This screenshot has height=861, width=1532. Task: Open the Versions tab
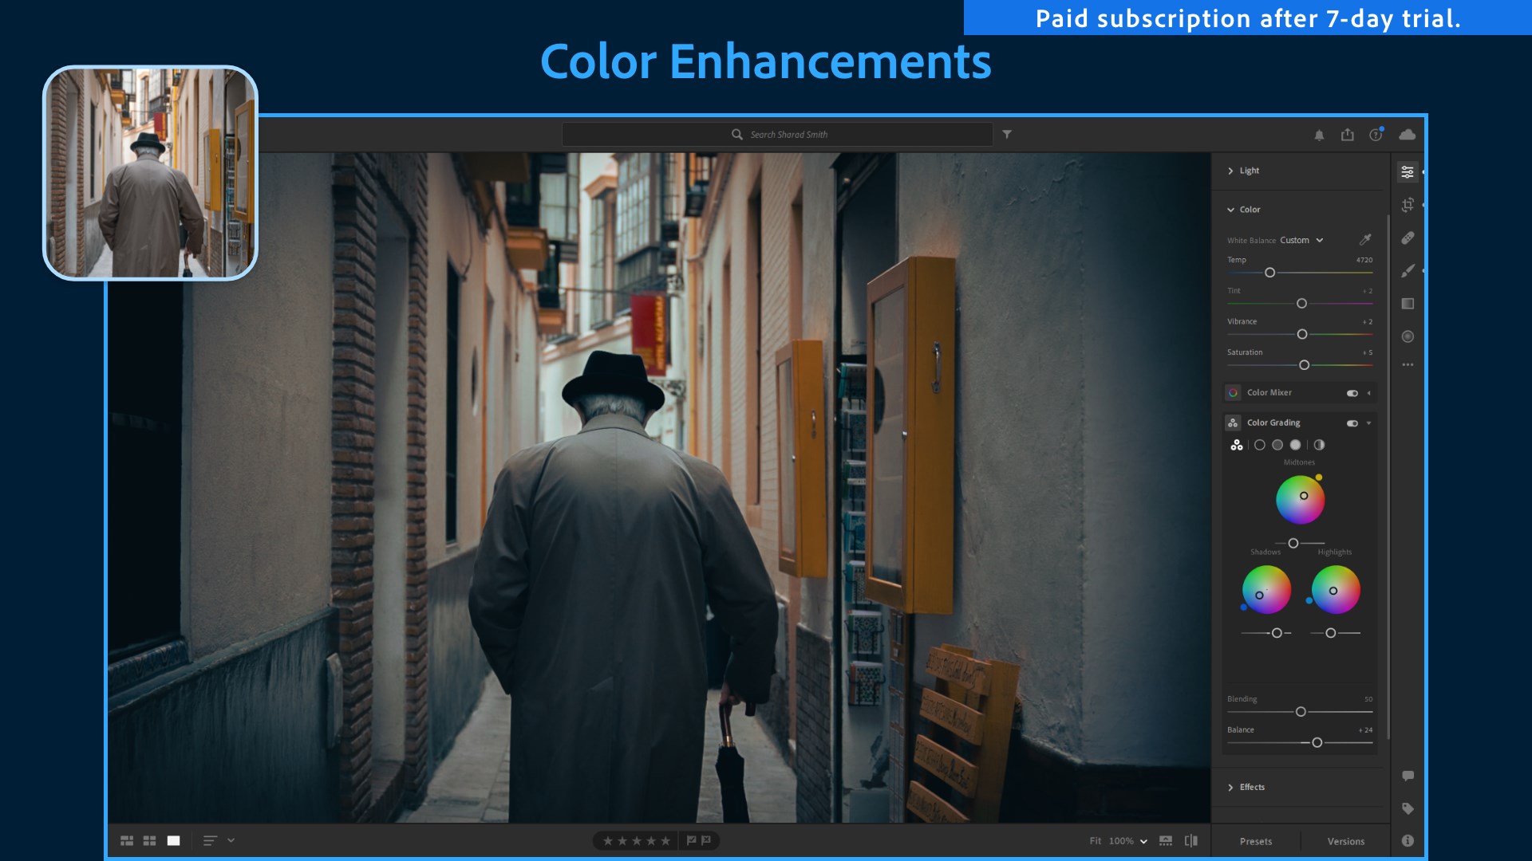(x=1345, y=841)
